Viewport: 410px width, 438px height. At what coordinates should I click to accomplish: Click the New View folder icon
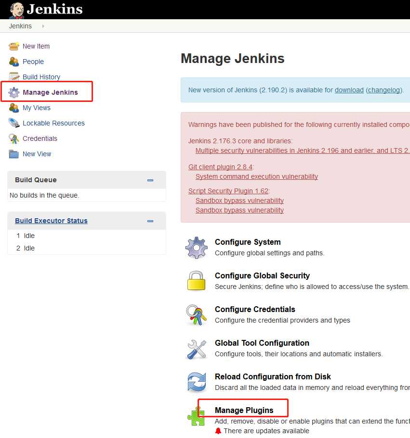13,154
